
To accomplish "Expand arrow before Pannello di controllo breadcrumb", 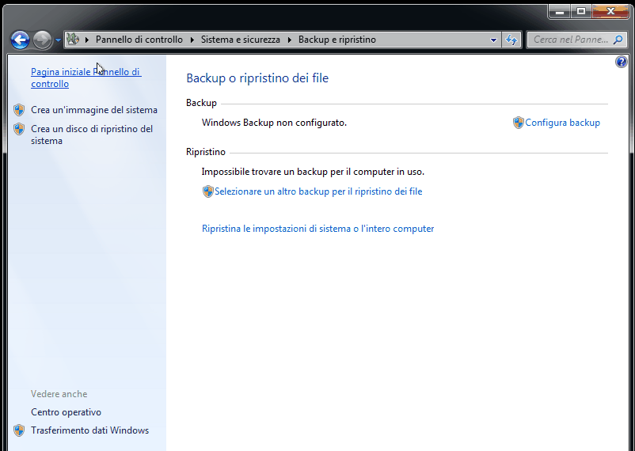I will coord(86,40).
